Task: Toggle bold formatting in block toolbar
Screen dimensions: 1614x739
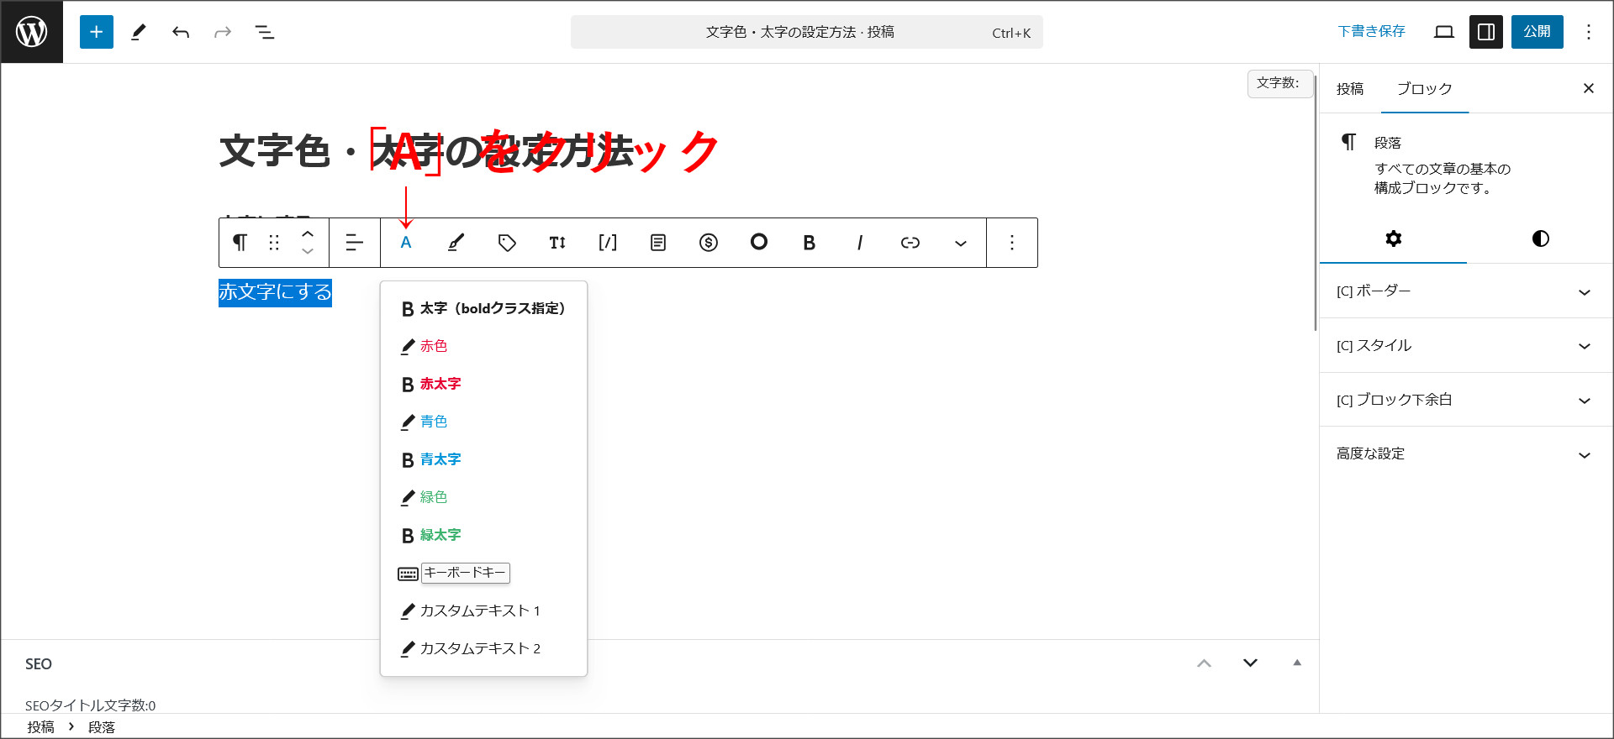Action: (x=810, y=243)
